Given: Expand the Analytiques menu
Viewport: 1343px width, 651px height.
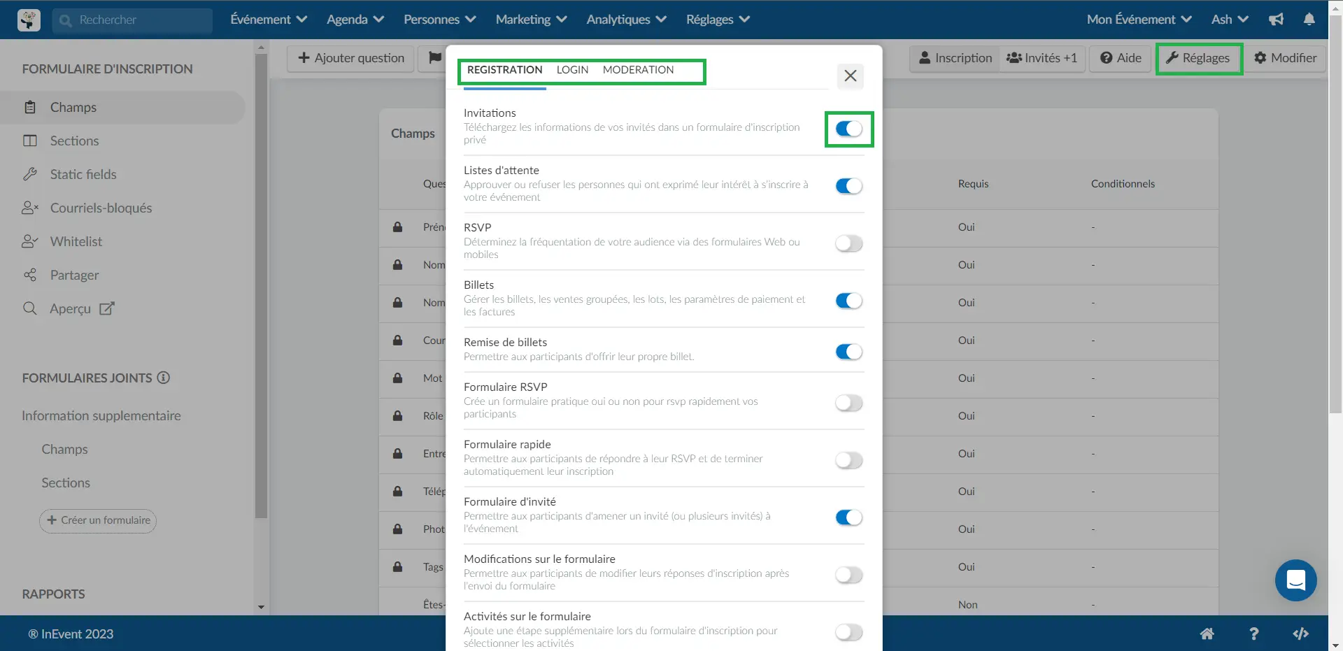Looking at the screenshot, I should click(x=627, y=20).
